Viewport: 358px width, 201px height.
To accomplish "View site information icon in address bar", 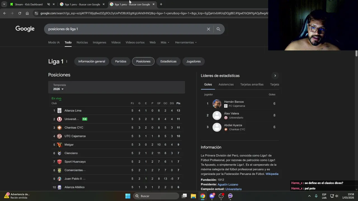I will click(x=36, y=13).
